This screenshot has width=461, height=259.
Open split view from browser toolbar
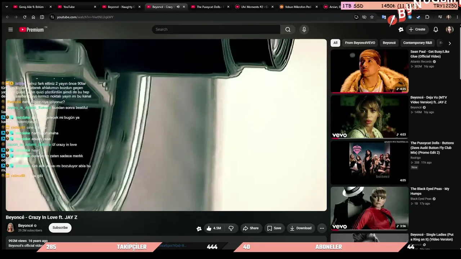point(42,17)
